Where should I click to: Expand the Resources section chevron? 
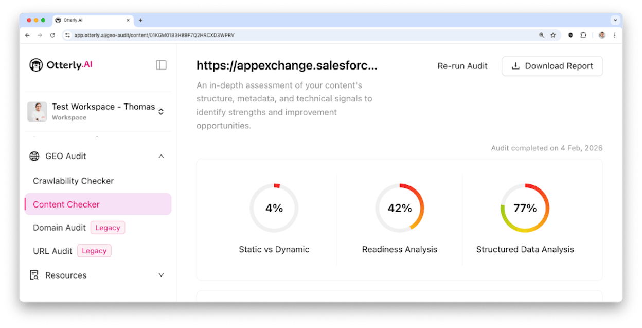click(161, 275)
